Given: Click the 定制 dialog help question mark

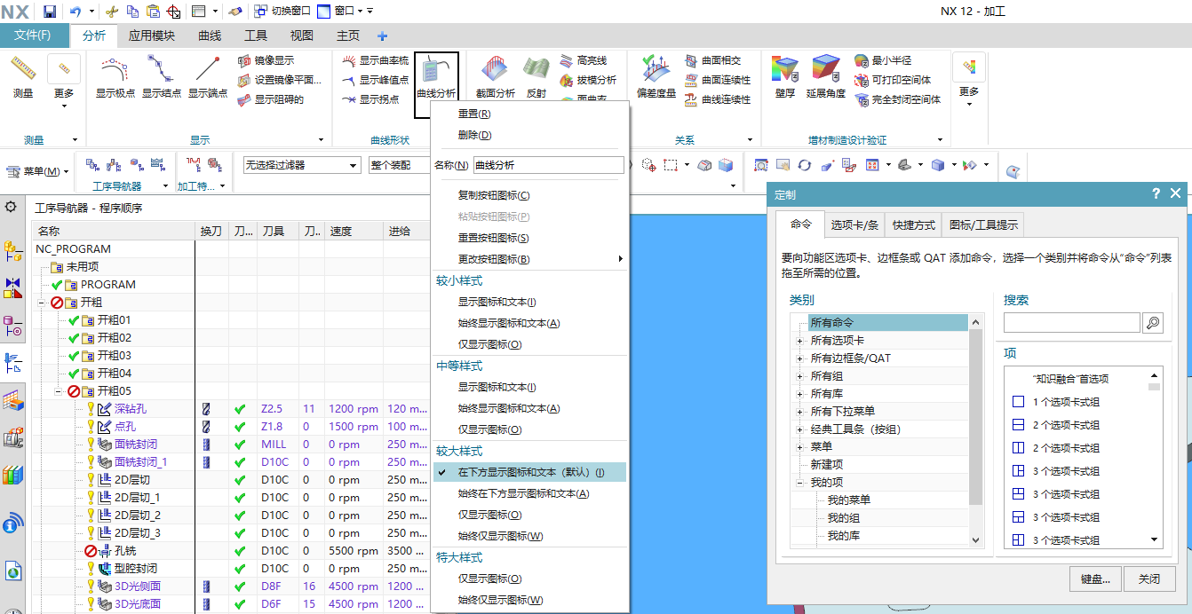Looking at the screenshot, I should click(x=1156, y=193).
